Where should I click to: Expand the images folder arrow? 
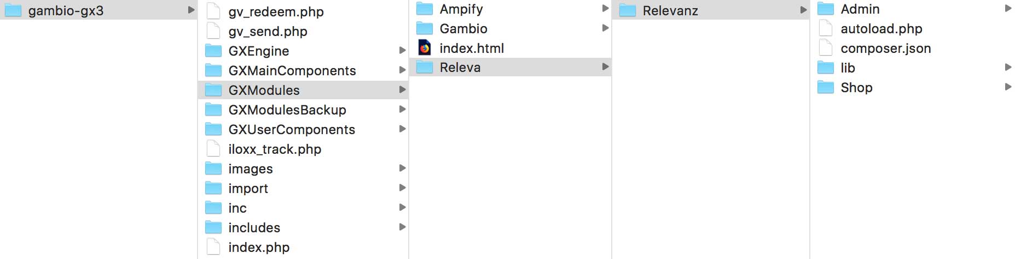(402, 168)
